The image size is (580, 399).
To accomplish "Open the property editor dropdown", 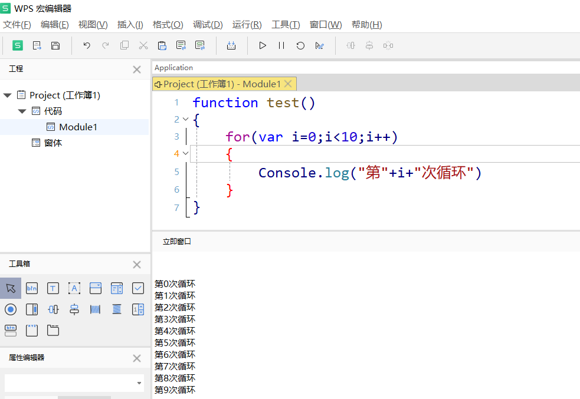I will [x=139, y=383].
